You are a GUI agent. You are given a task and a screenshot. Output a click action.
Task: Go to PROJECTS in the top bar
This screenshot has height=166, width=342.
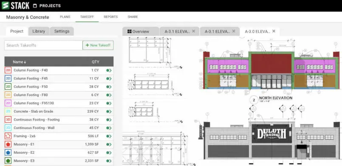50,6
